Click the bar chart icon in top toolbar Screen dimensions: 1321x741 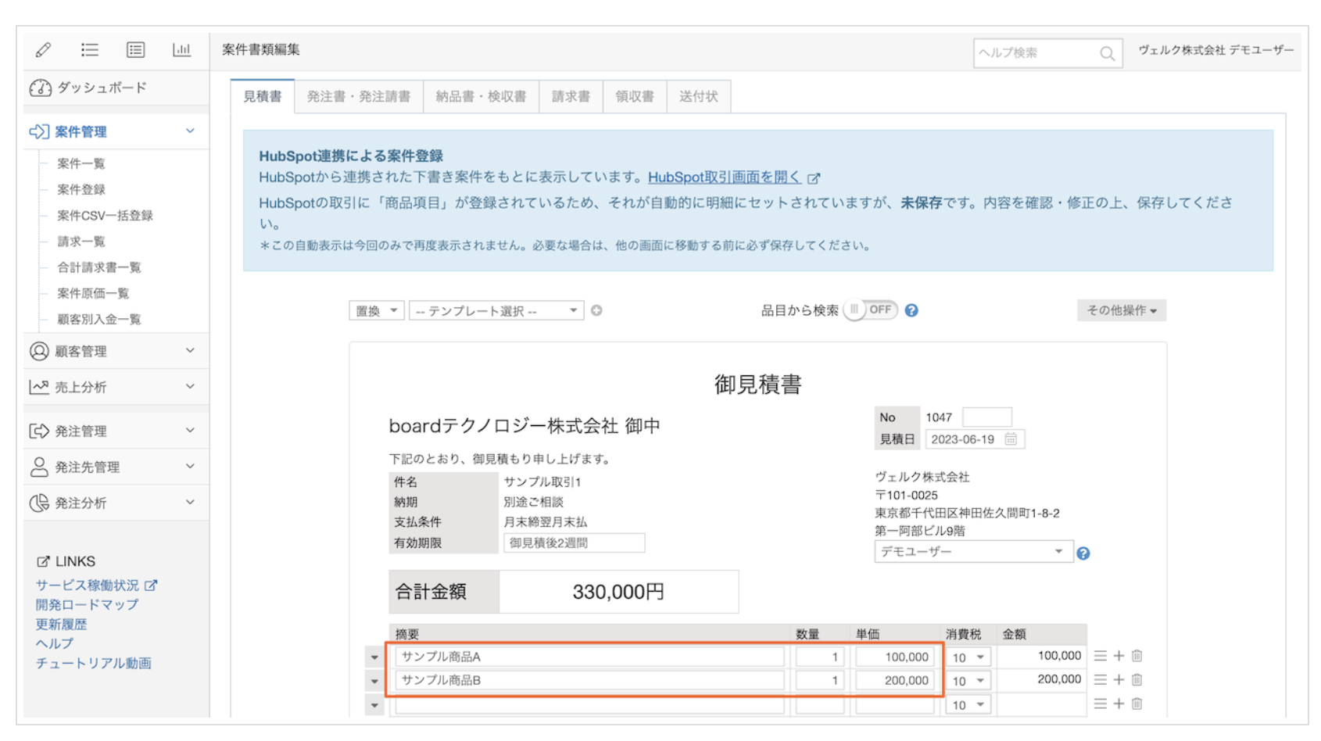pos(181,50)
